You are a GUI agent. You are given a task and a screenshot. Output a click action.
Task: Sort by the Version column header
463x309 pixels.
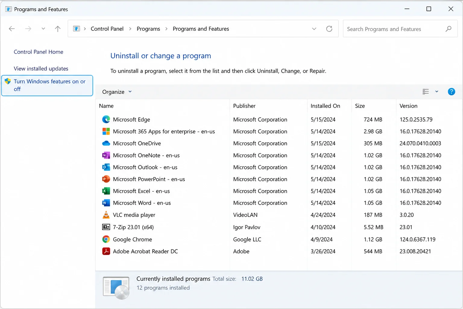pyautogui.click(x=408, y=106)
